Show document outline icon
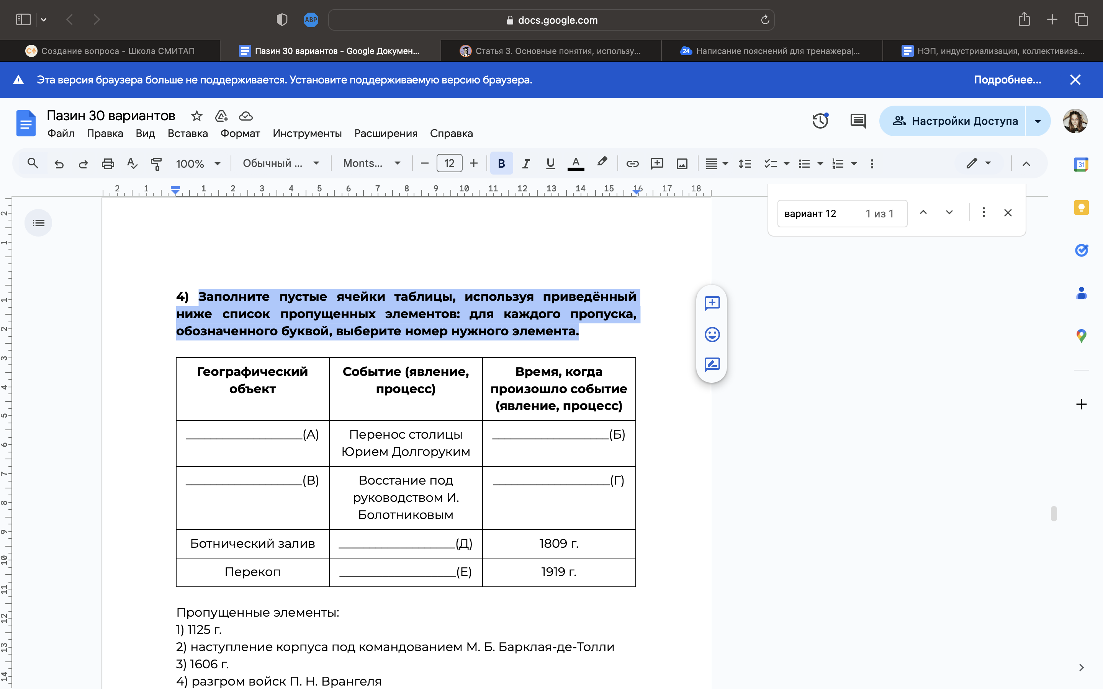Screen dimensions: 1103x689 click(x=38, y=223)
